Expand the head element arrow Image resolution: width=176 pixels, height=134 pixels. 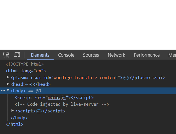(x=8, y=84)
